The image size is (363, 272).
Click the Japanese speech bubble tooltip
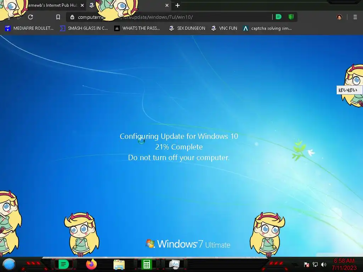pyautogui.click(x=349, y=90)
